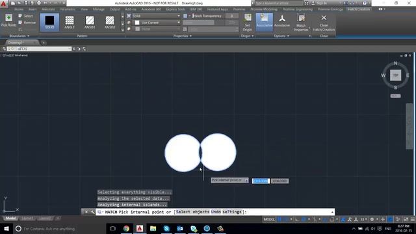The height and width of the screenshot is (234, 416).
Task: Open the Parametric ribbon tab
Action: coord(68,9)
